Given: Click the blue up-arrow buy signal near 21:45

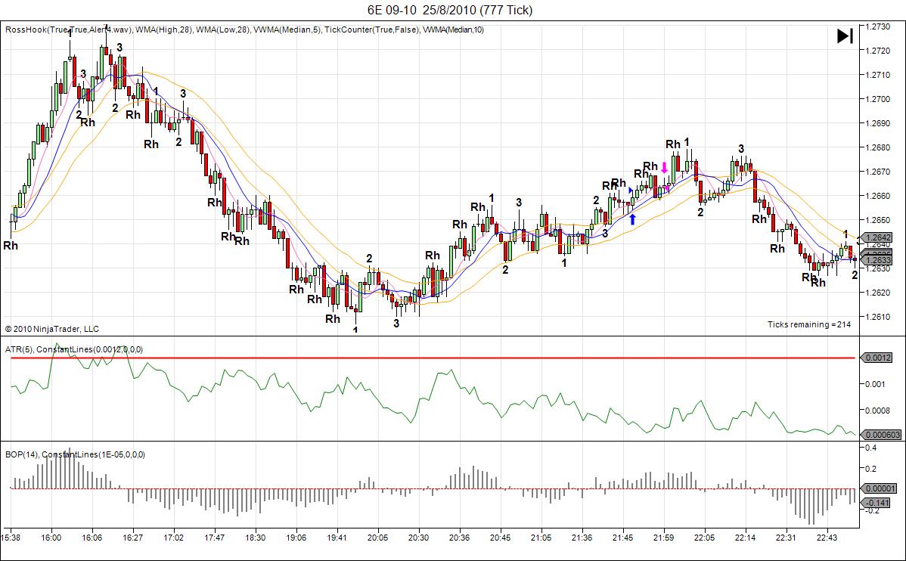Looking at the screenshot, I should [x=634, y=218].
